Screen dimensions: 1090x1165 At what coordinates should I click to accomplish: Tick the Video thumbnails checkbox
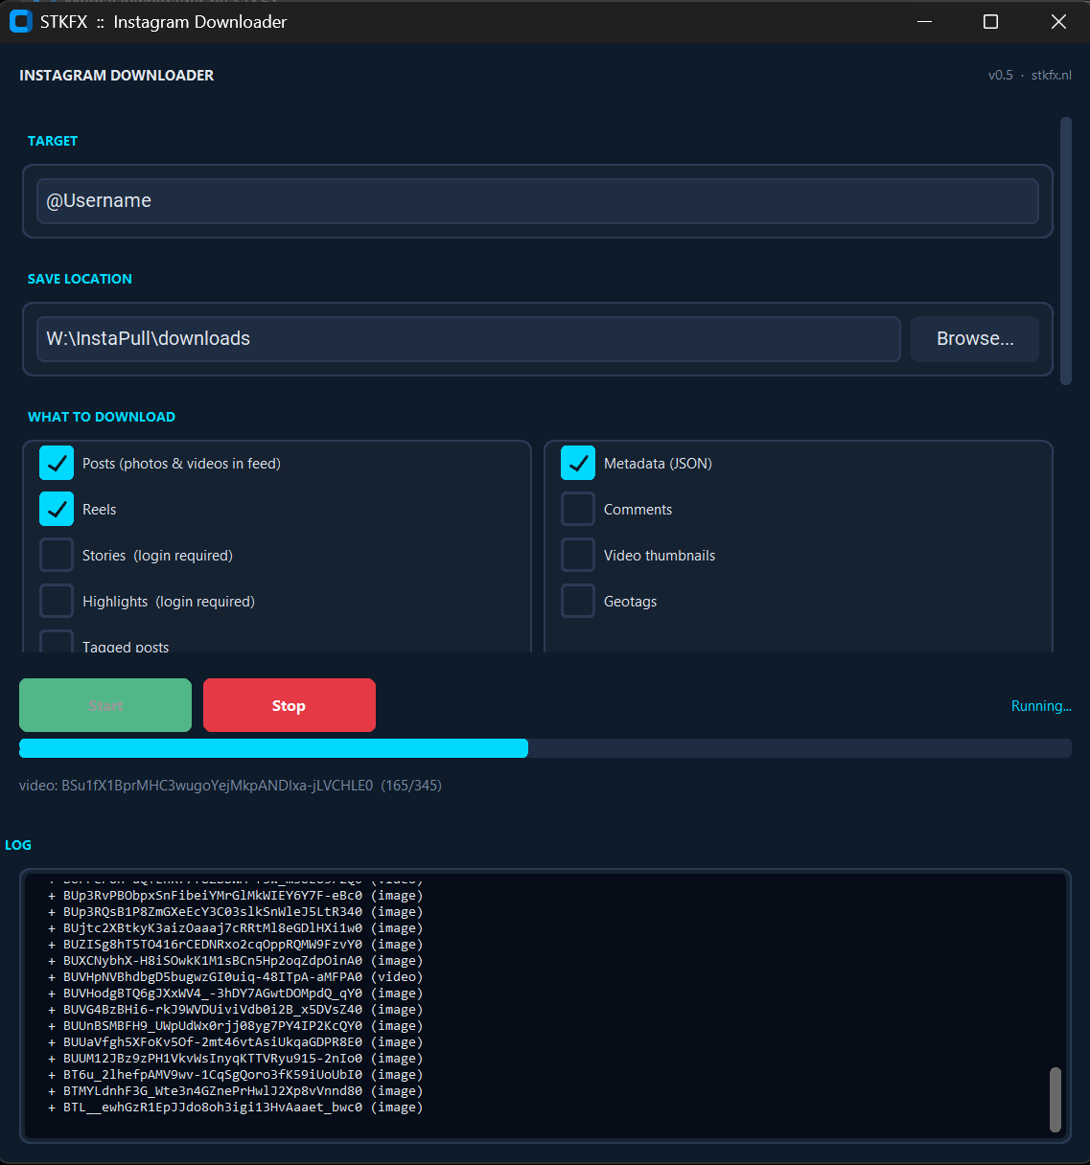tap(578, 555)
